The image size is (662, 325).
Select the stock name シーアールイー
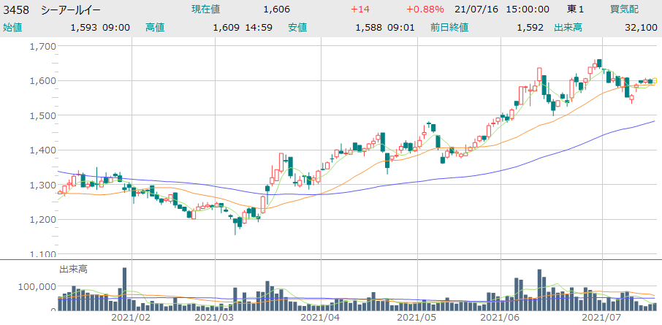tap(72, 9)
